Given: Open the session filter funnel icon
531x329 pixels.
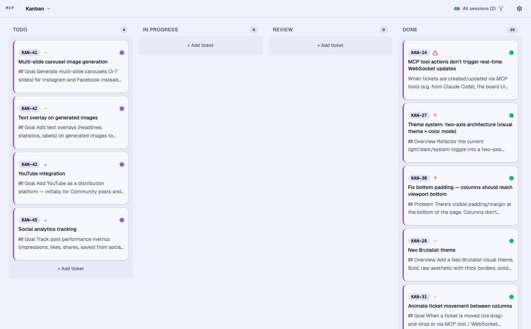Looking at the screenshot, I should click(x=501, y=9).
